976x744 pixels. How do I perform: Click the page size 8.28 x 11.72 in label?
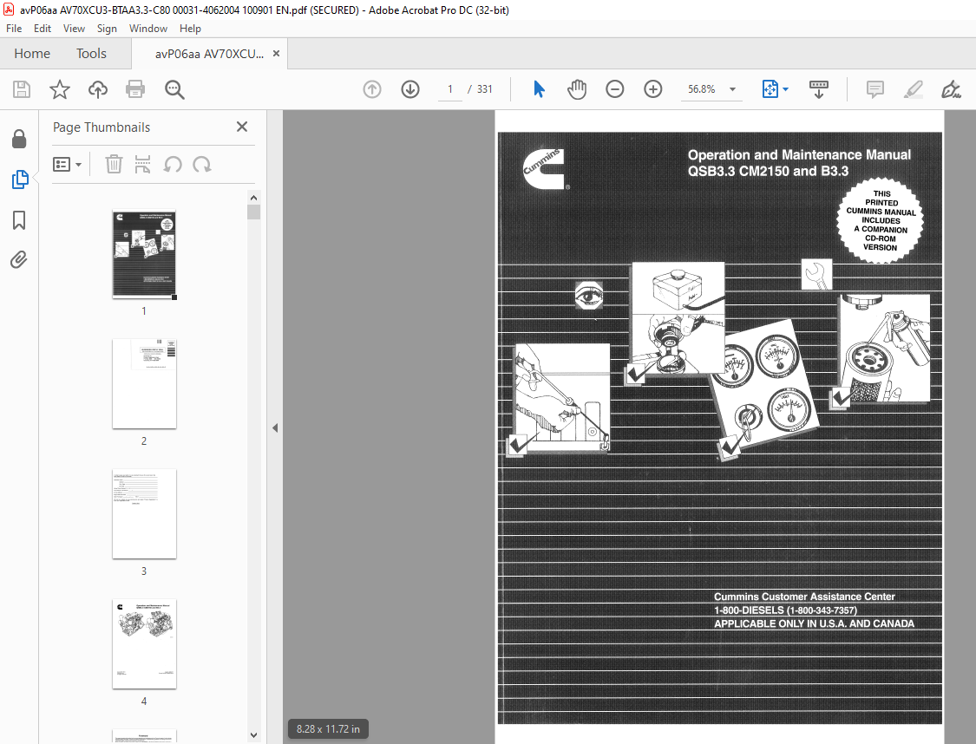(328, 729)
